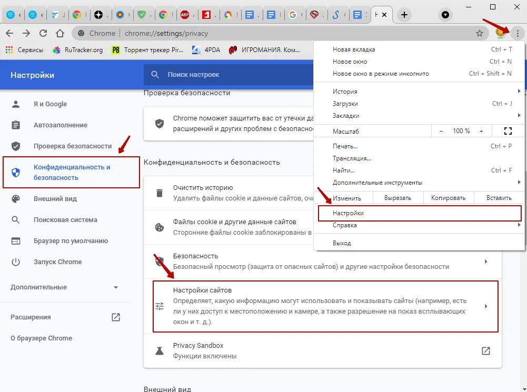
Task: Toggle fullscreen mode icon in menu
Action: click(x=508, y=131)
